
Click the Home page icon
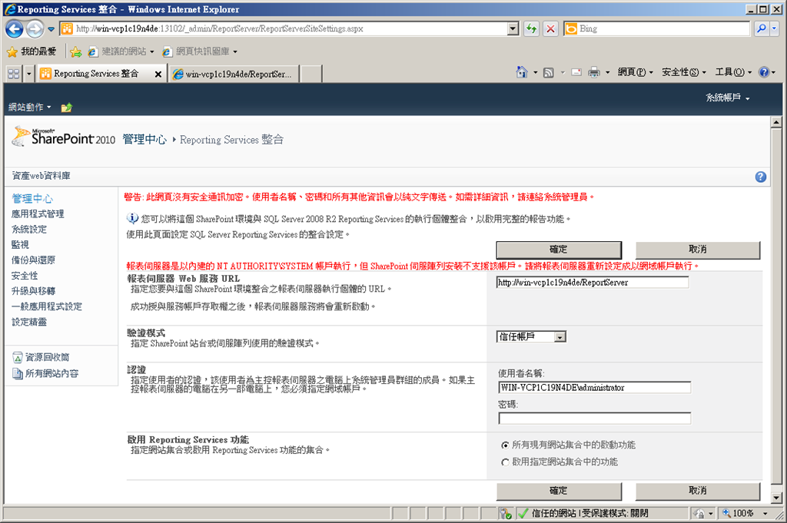(x=522, y=73)
